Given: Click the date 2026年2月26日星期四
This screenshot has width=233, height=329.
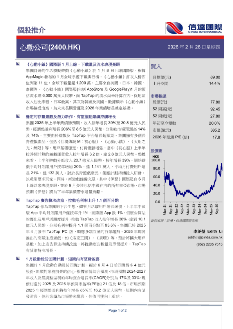Looking at the screenshot, I should (194, 47).
